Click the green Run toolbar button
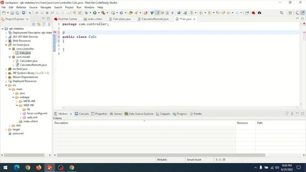The image size is (306, 172). [x=95, y=13]
